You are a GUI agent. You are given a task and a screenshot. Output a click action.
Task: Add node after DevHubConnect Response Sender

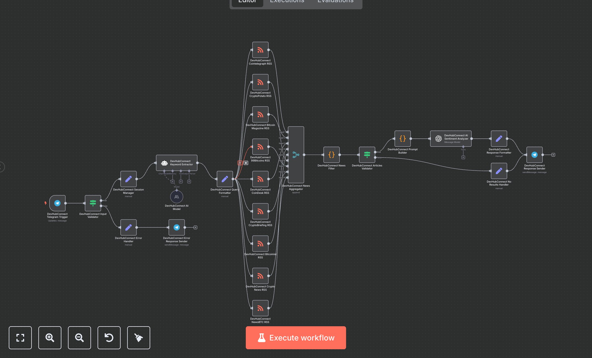point(553,155)
